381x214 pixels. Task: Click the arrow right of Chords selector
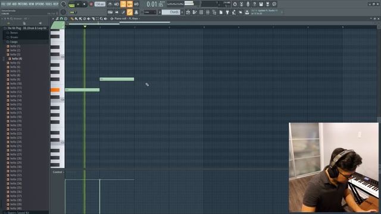(x=182, y=12)
